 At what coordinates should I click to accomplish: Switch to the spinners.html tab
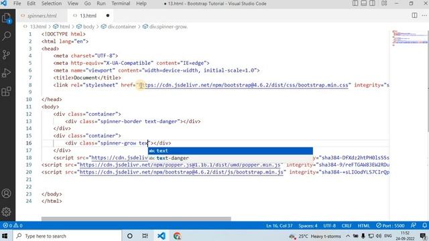[42, 15]
